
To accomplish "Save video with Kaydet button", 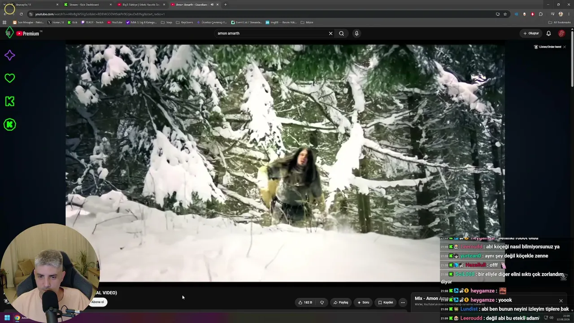I will (x=386, y=302).
